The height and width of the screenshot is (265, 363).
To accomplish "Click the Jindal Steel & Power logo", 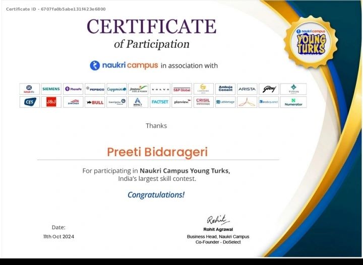I will point(138,89).
